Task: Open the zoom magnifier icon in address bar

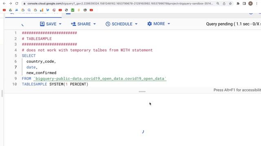Action: (218, 4)
